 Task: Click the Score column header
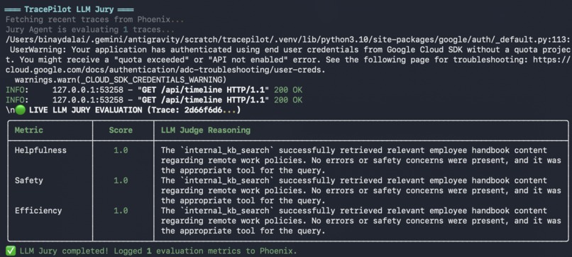tap(121, 130)
